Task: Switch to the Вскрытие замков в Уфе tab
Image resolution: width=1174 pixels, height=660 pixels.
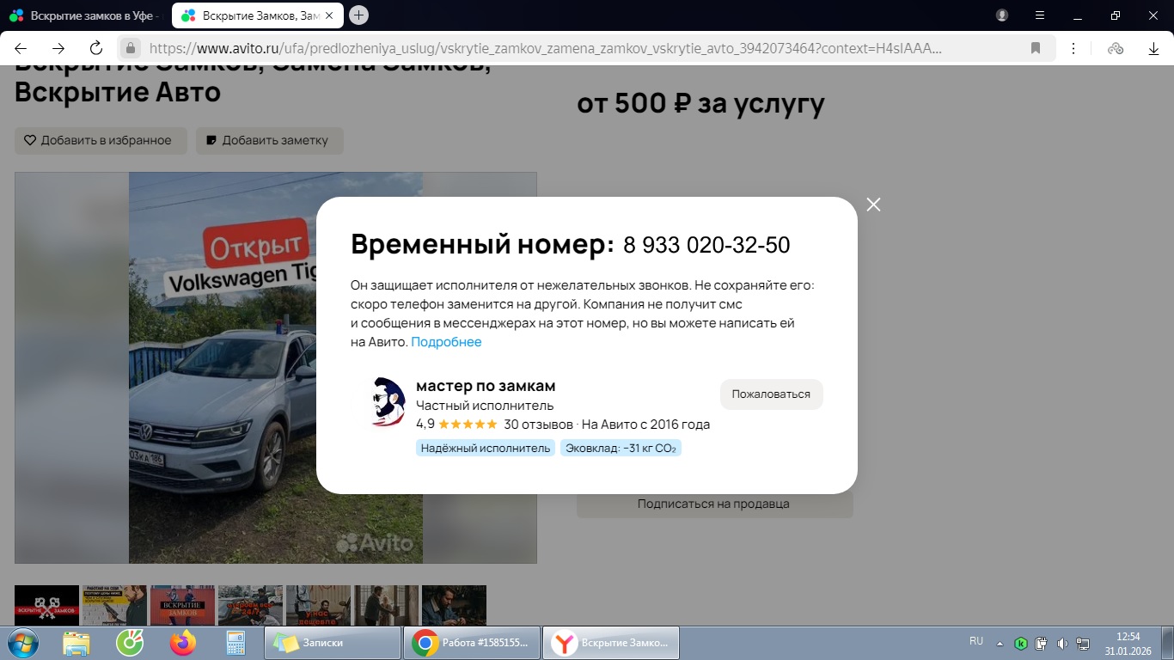Action: (x=84, y=15)
